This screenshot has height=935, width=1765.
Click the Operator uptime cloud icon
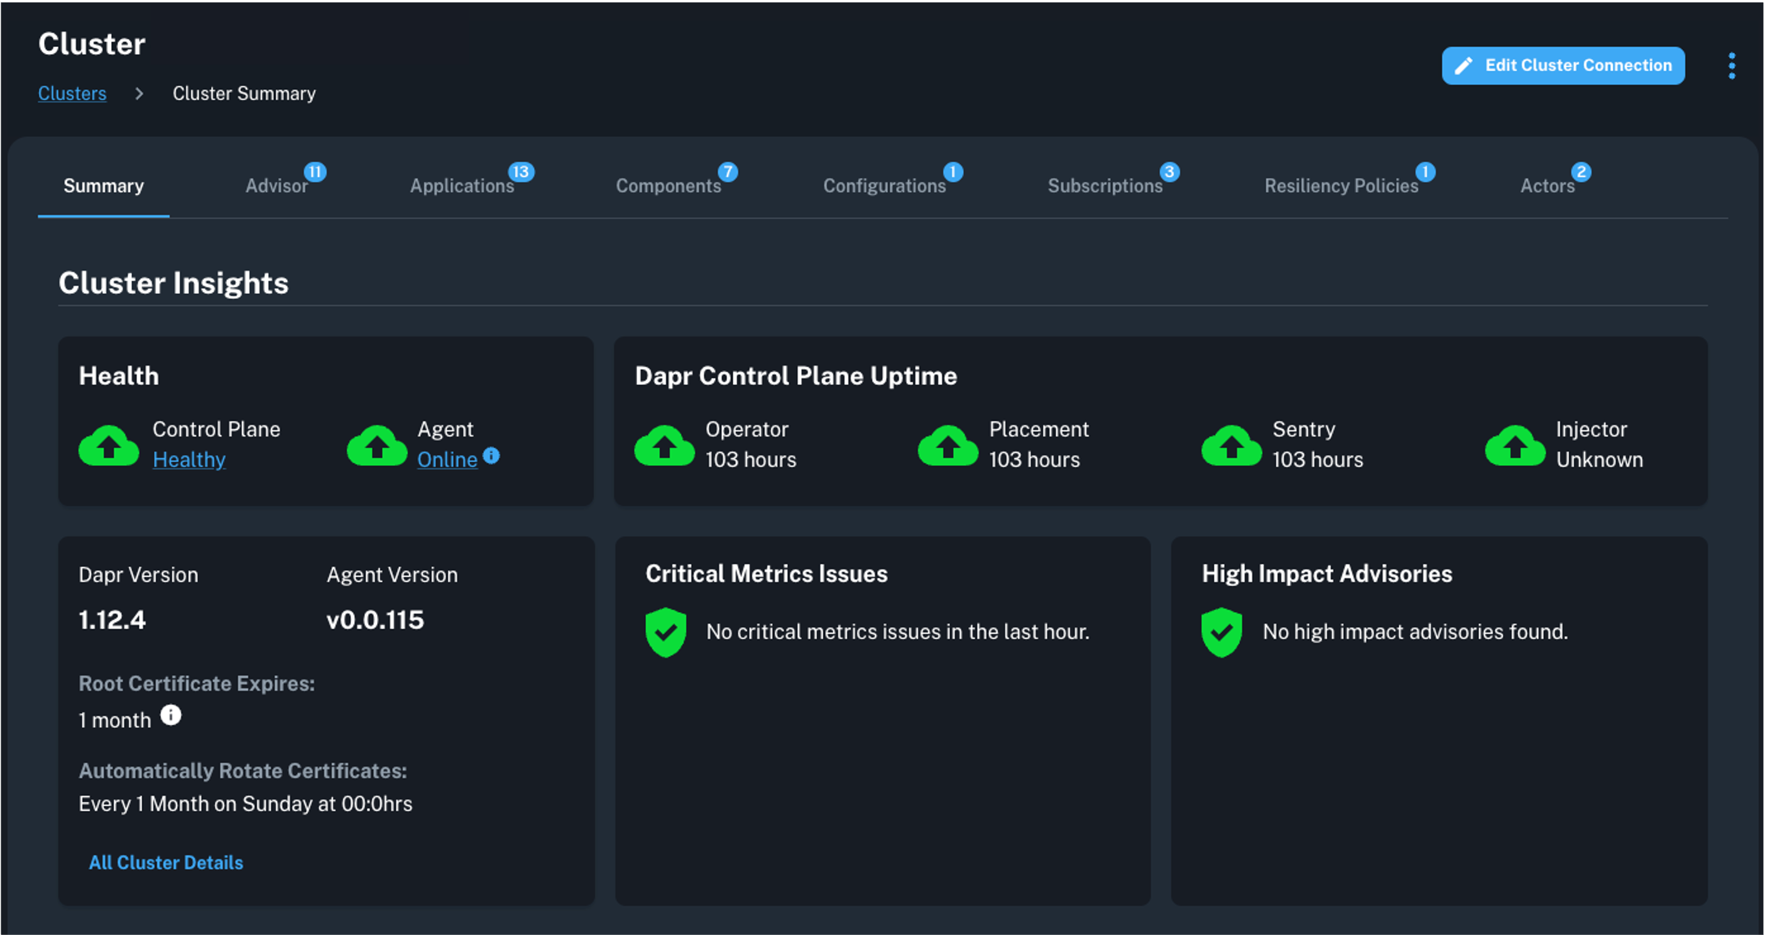(x=664, y=445)
